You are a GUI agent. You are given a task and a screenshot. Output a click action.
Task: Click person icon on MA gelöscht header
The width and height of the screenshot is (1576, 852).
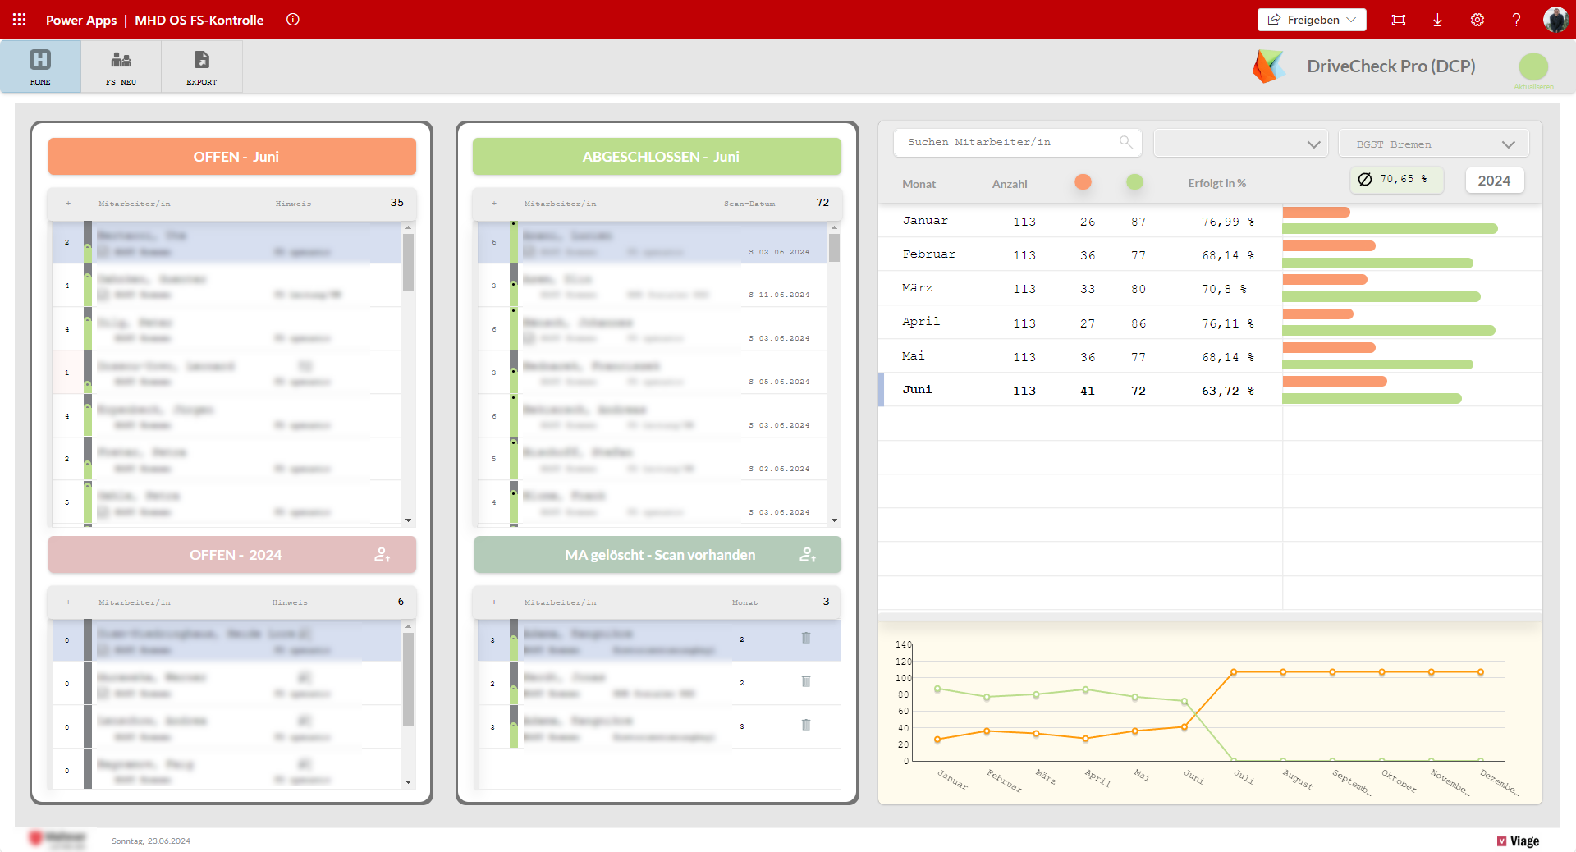[808, 555]
